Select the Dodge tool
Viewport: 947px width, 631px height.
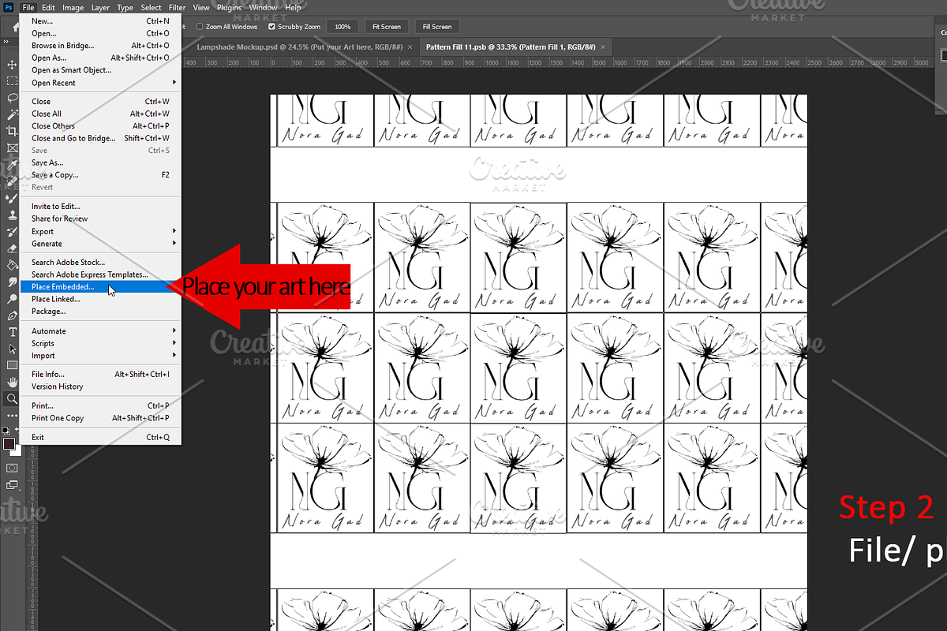coord(12,299)
